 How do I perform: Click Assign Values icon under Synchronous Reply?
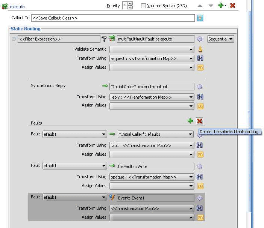[x=200, y=106]
